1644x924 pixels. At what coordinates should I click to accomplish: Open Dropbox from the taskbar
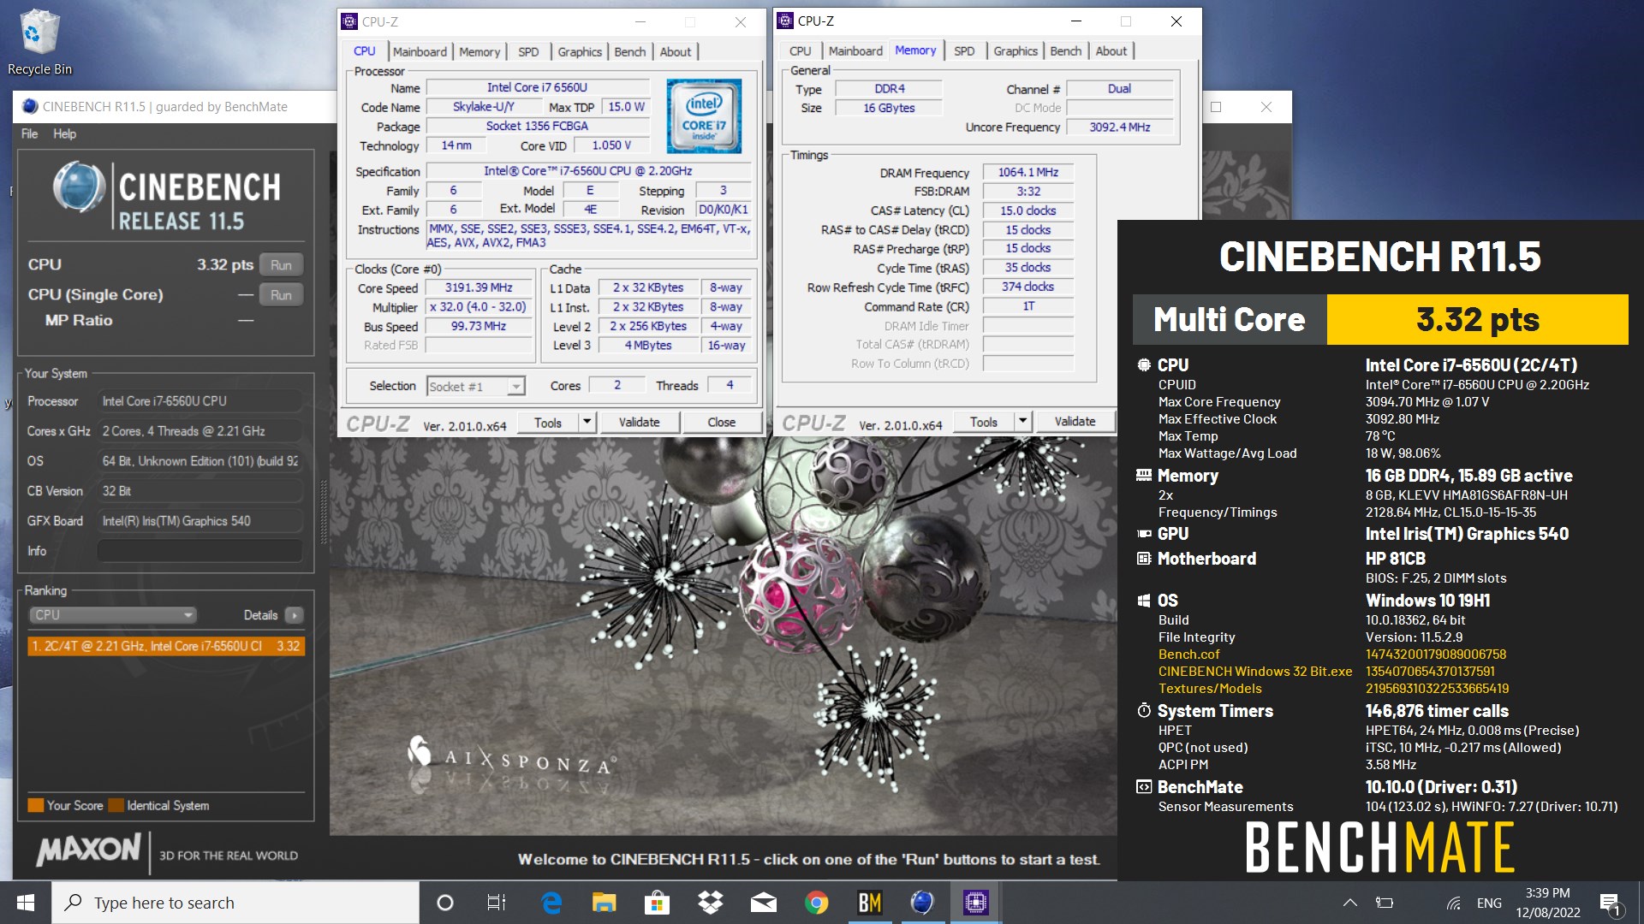click(x=711, y=903)
